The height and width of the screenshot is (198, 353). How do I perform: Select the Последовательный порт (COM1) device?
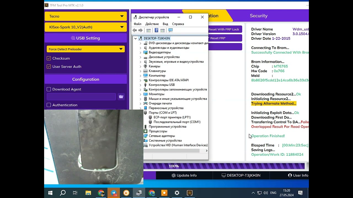tap(177, 122)
